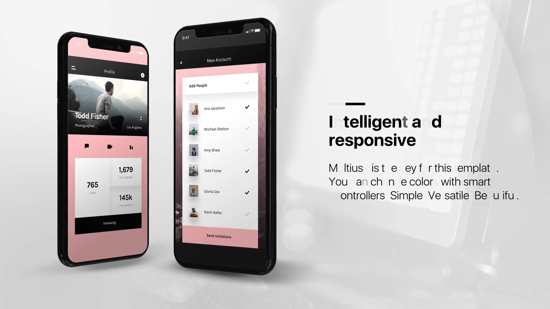Toggle checkmark for Michael Shelton
The image size is (550, 309).
tap(247, 129)
